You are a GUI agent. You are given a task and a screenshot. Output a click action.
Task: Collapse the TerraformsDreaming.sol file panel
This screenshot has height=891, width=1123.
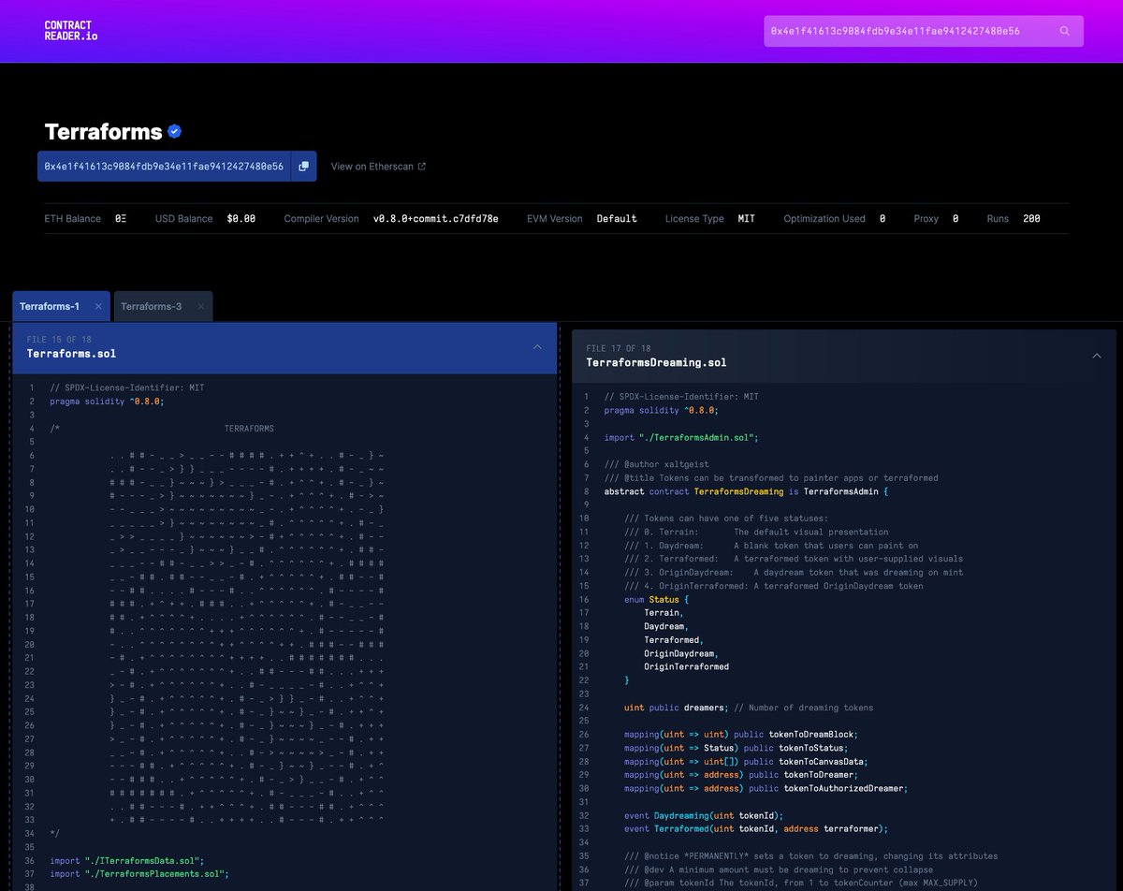[x=1097, y=356]
